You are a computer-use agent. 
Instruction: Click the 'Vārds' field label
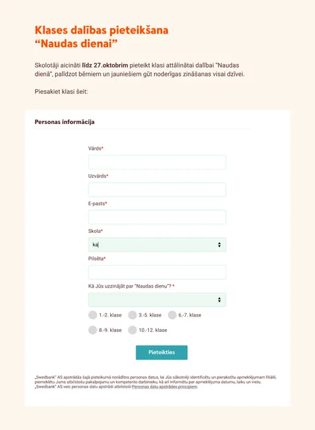click(x=96, y=148)
